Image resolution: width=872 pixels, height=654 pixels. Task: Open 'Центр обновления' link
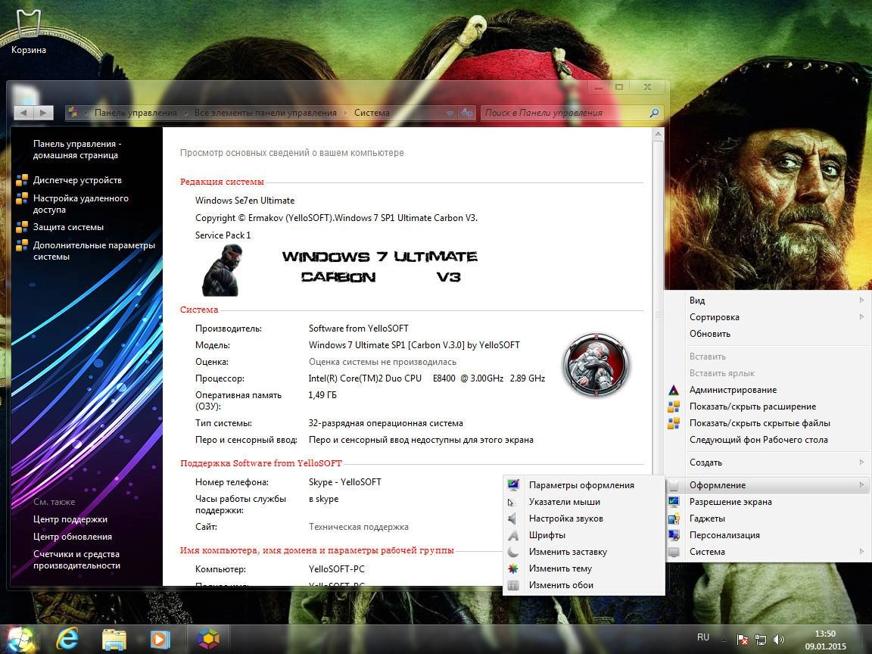73,537
